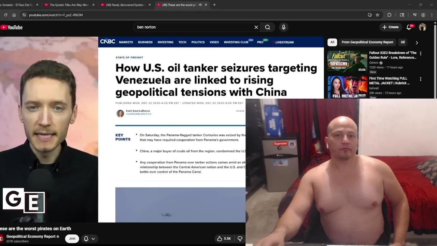Switch to The Epstein Files tab
Viewport: 437px width, 246px height.
point(69,5)
